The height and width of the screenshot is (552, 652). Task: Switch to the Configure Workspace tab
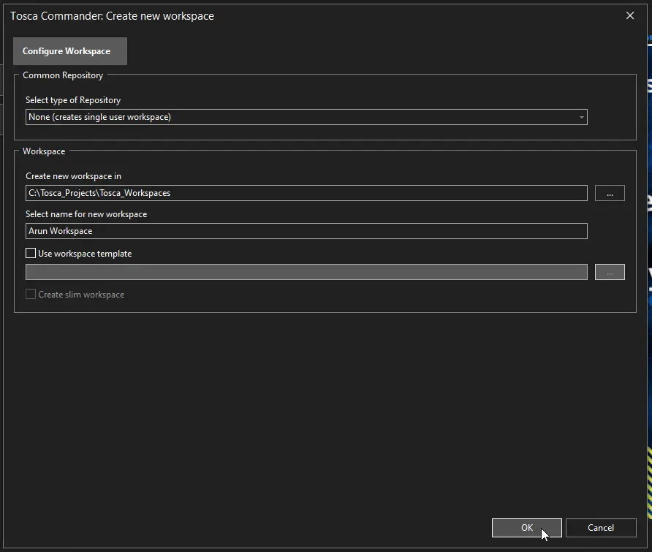[x=70, y=51]
